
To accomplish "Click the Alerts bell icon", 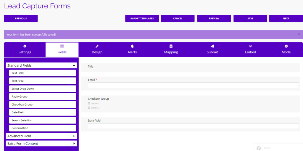I will coord(132,46).
